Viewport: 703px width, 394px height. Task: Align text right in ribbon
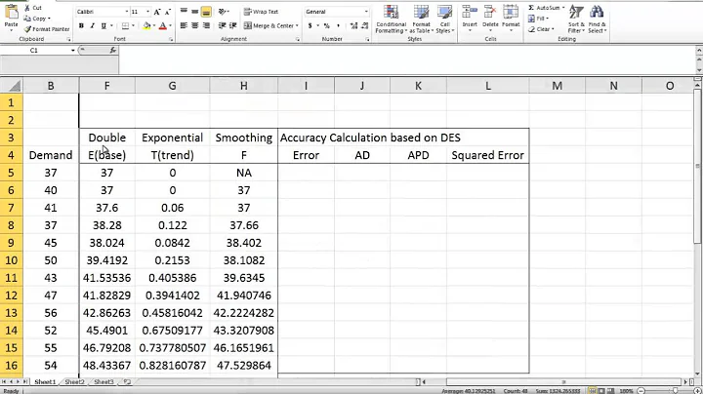206,26
